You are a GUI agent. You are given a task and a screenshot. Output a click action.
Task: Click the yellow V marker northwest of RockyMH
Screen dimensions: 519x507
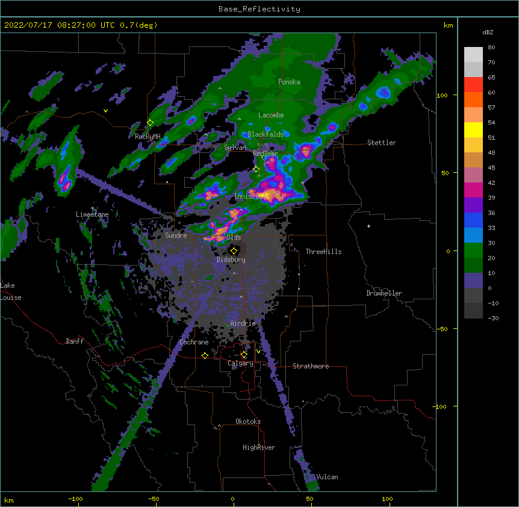click(x=105, y=111)
